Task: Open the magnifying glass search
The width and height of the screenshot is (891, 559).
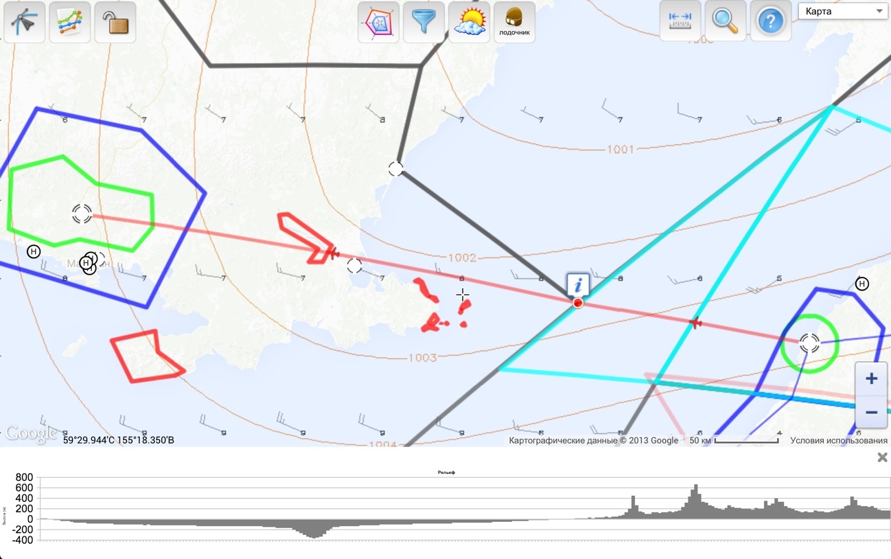Action: (x=725, y=21)
